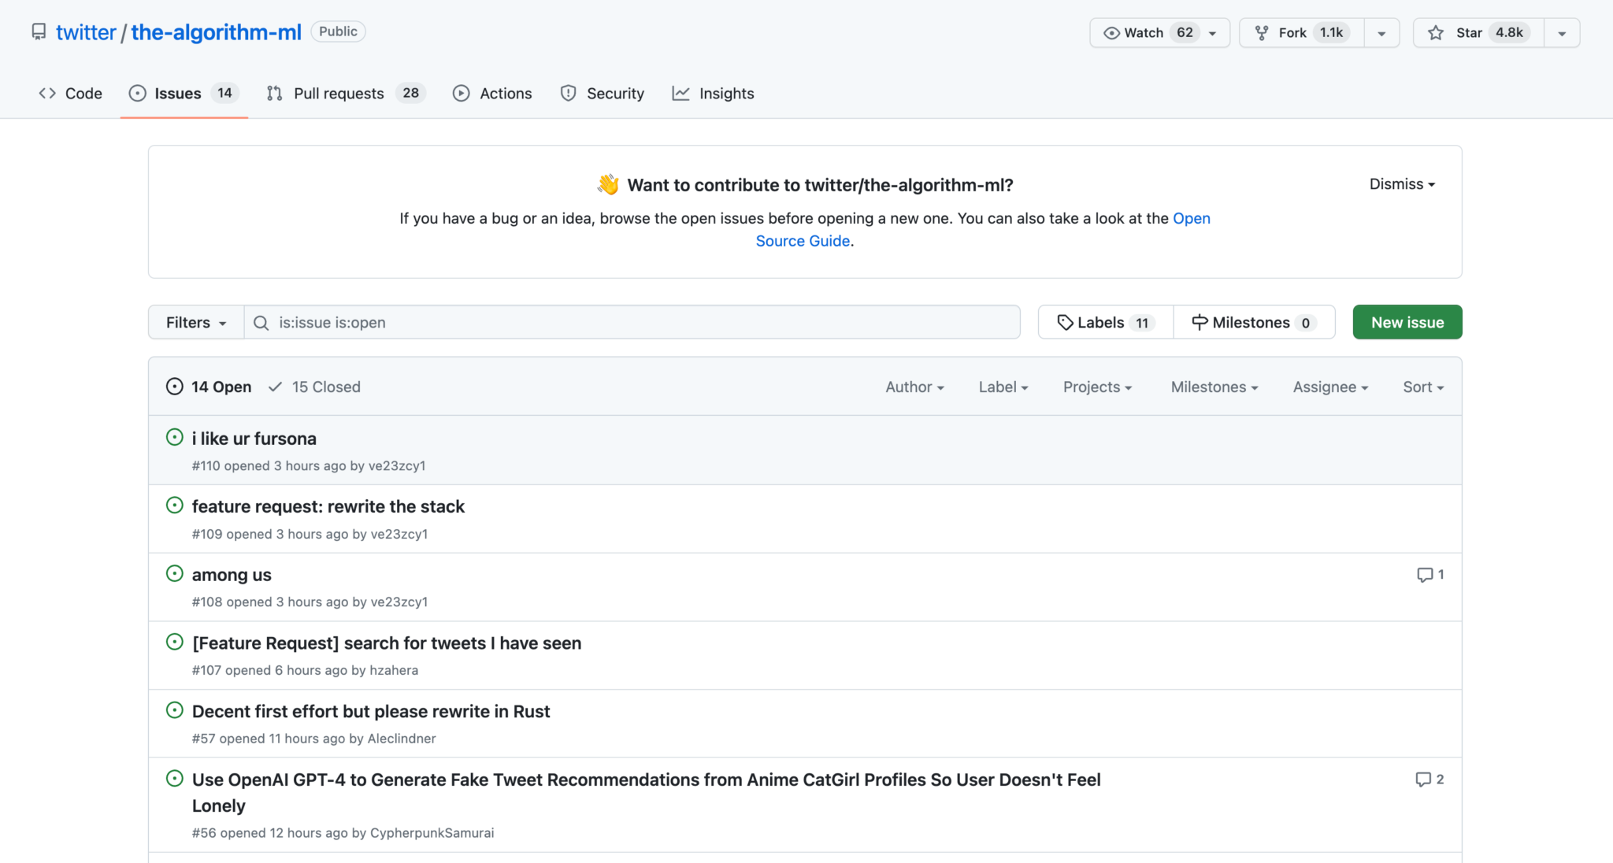The image size is (1613, 863).
Task: Click the milestones signpost icon
Action: (x=1200, y=322)
